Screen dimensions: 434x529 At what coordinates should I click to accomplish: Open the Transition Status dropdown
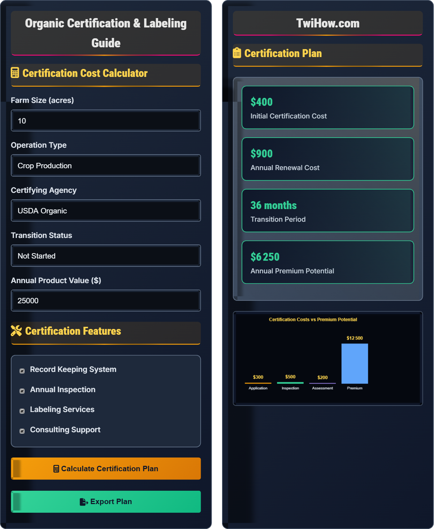[106, 256]
